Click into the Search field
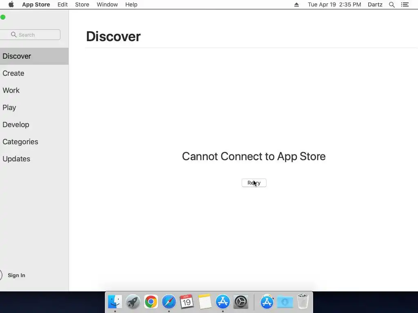This screenshot has height=313, width=418. point(30,35)
